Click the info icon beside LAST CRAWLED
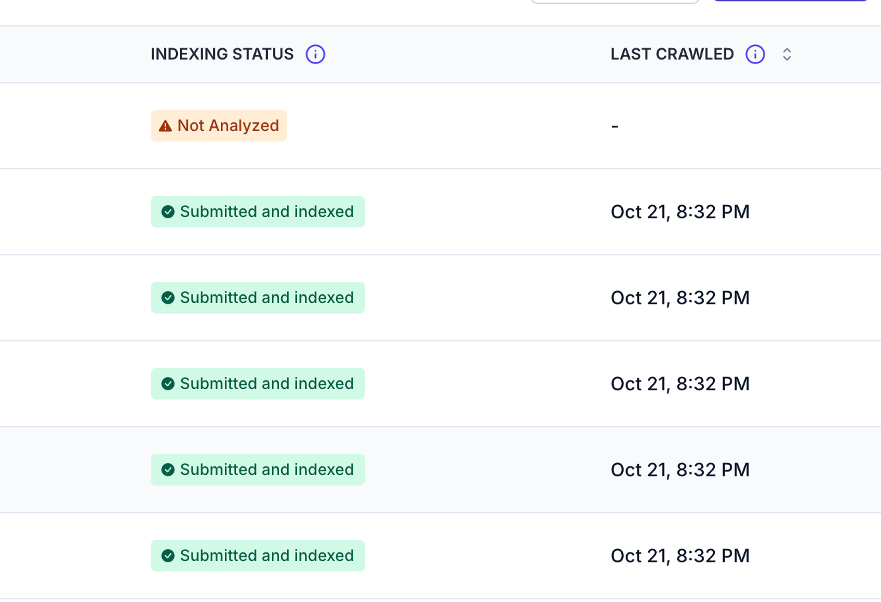 [755, 54]
